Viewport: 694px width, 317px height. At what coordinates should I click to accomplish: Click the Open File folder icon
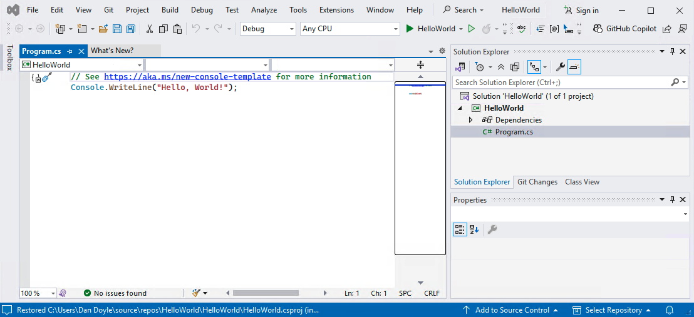(x=103, y=29)
